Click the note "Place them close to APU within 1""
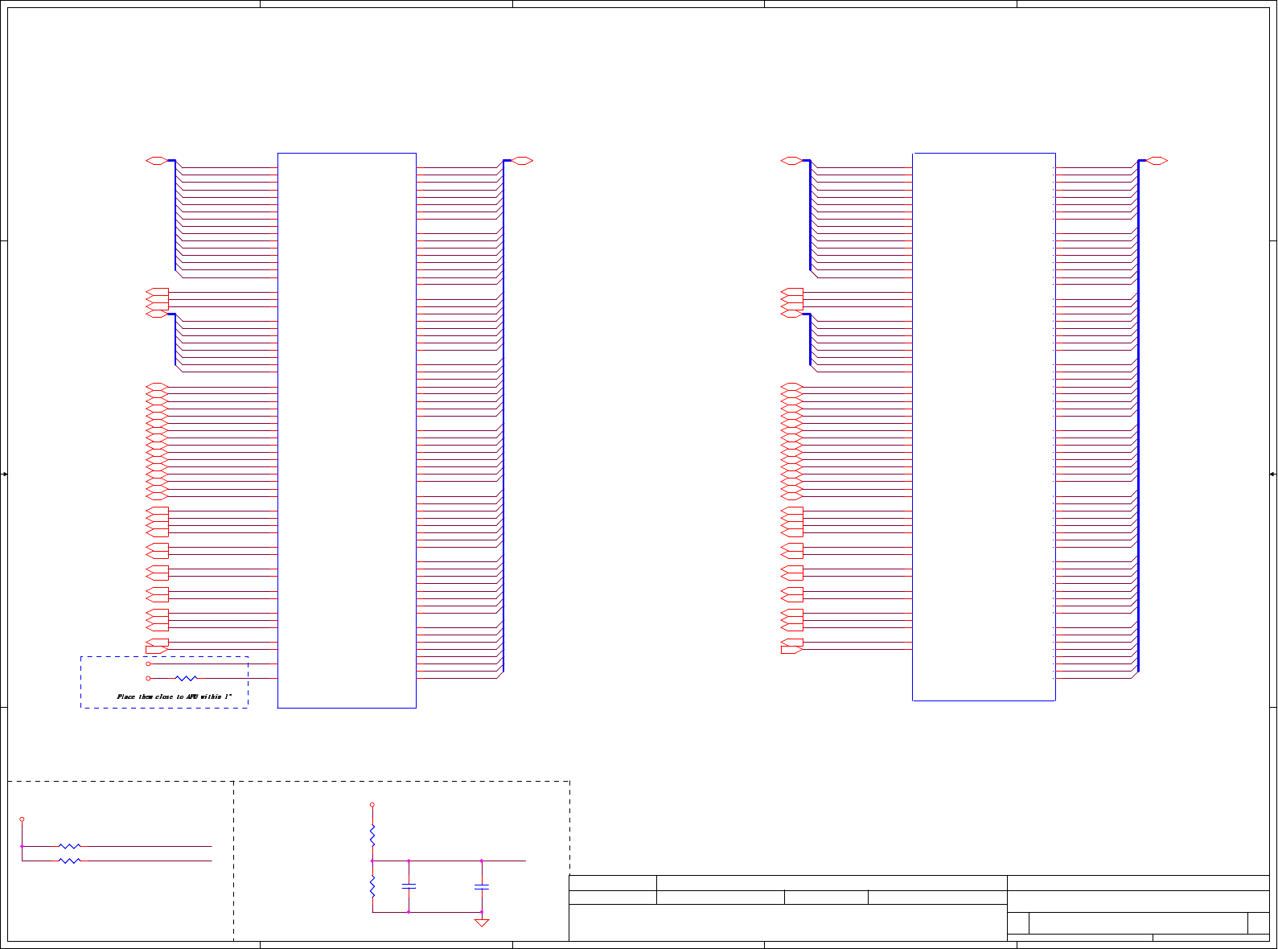 point(175,696)
